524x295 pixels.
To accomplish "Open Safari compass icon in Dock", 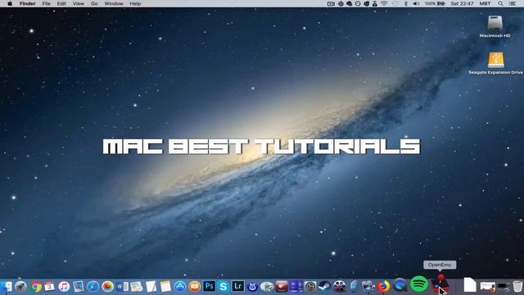I will coord(93,287).
